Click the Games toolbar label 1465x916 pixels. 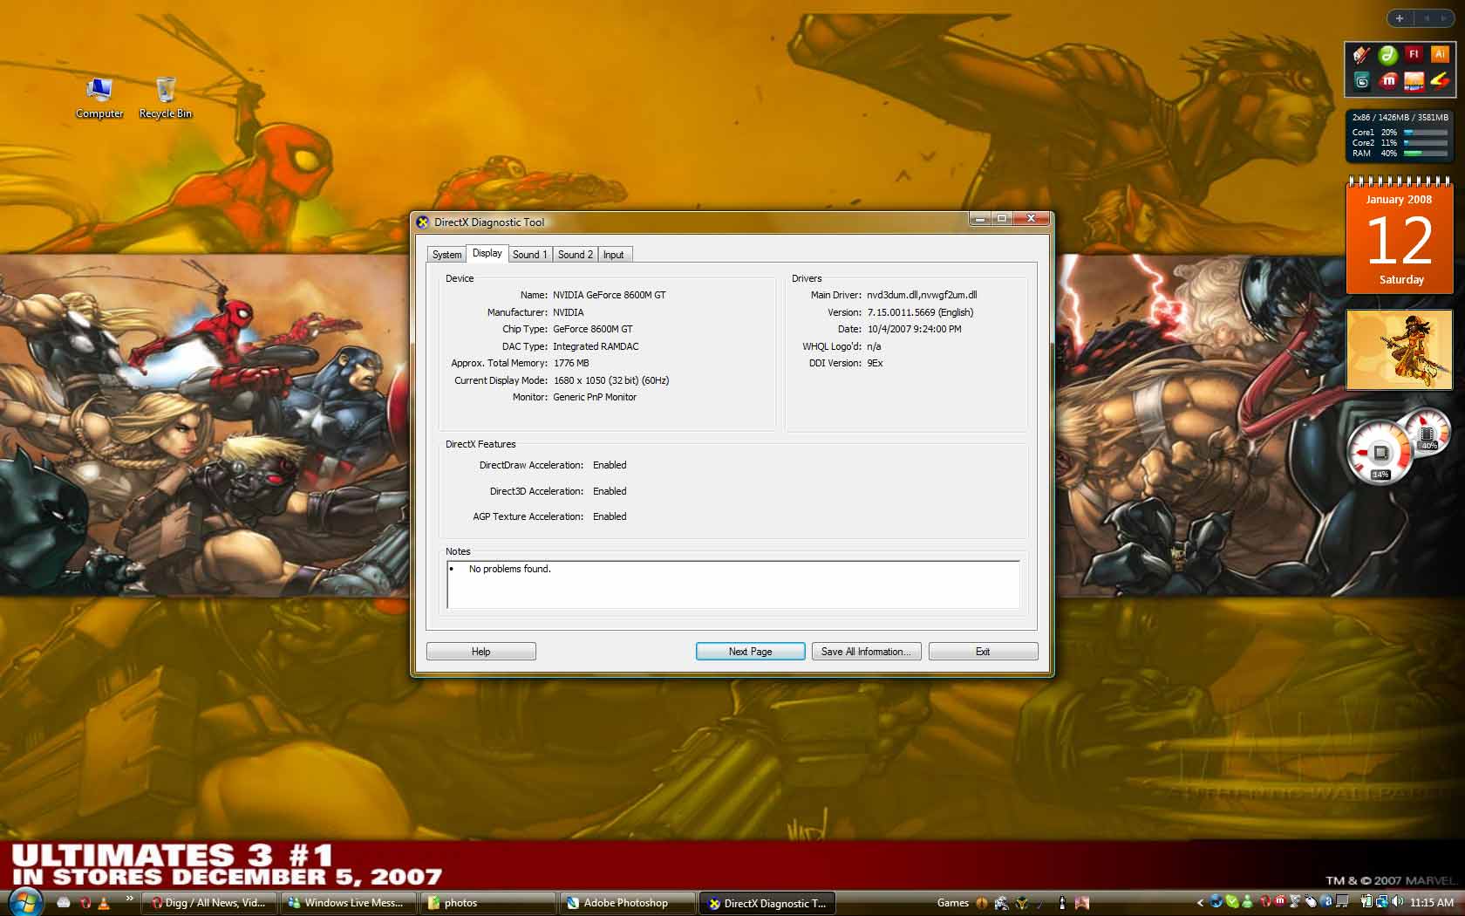[x=952, y=903]
